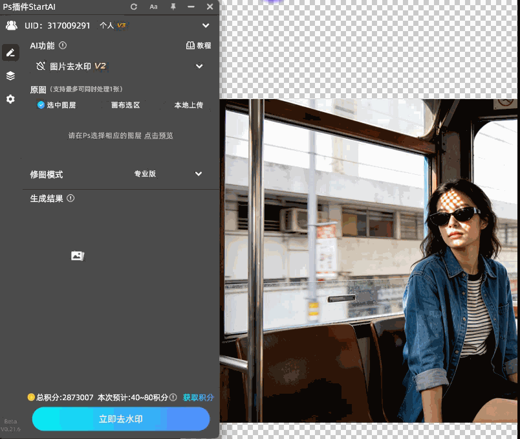Open the 专业版 修图模式 dropdown

(x=199, y=174)
